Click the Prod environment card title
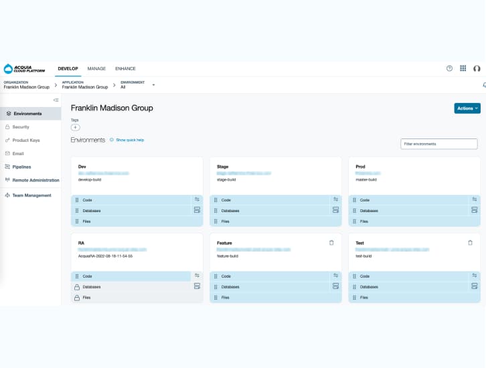This screenshot has width=486, height=368. (360, 167)
